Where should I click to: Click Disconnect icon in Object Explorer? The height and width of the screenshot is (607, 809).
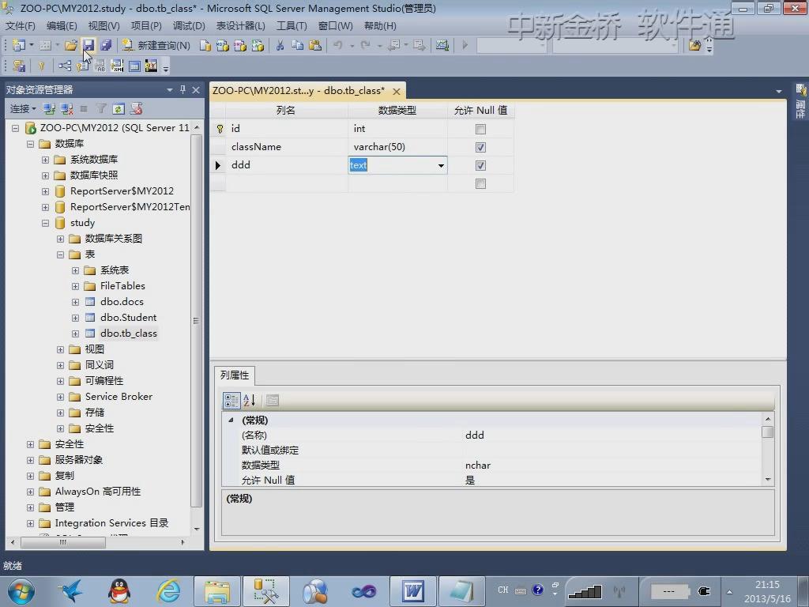coord(66,109)
